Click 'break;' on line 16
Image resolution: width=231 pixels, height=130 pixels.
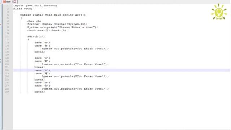point(40,52)
